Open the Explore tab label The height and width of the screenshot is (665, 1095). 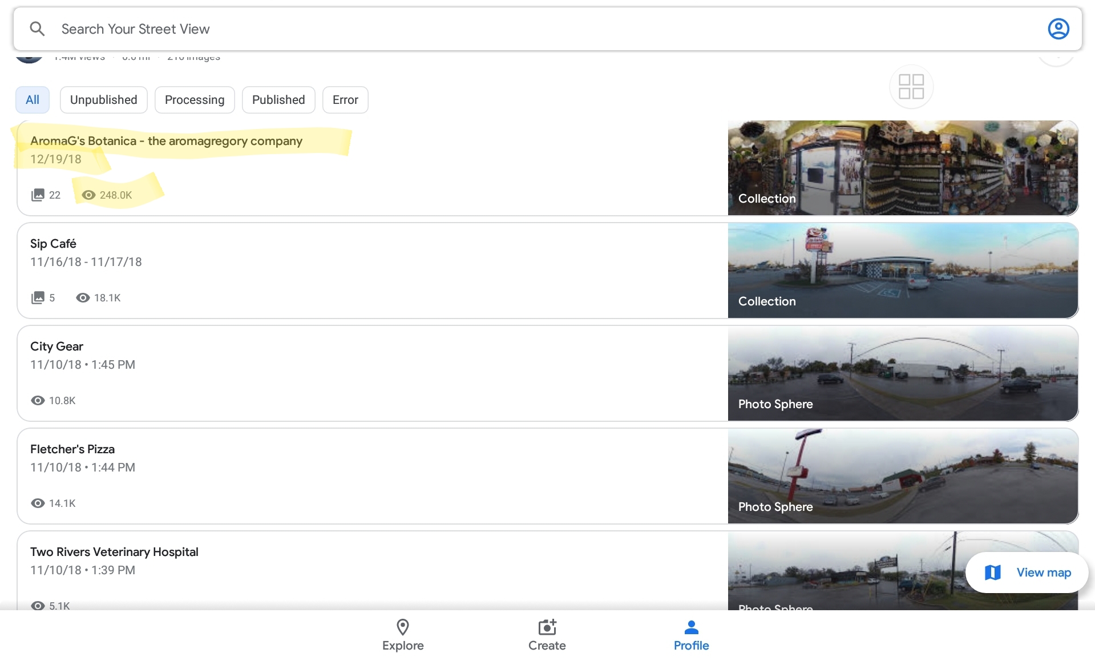403,646
